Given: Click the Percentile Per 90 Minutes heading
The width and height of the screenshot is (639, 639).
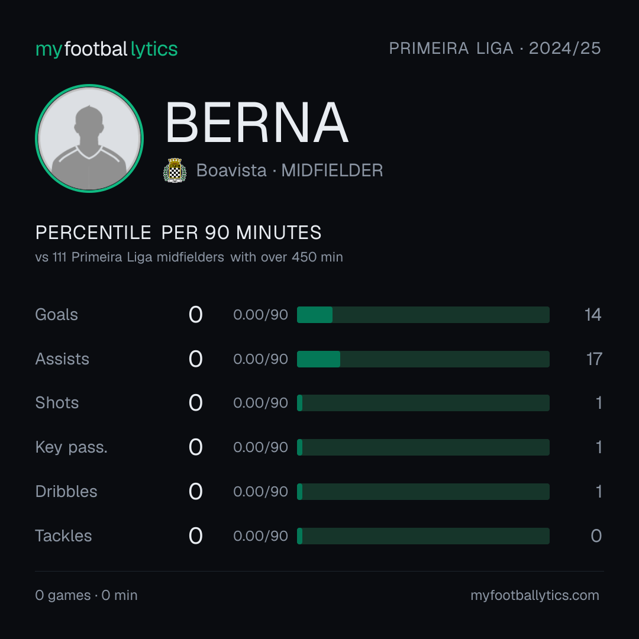Looking at the screenshot, I should pyautogui.click(x=178, y=233).
